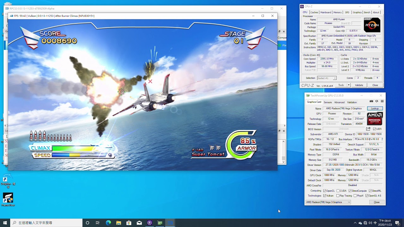404x227 pixels.
Task: Switch to the CPU-Z About tab
Action: [376, 12]
